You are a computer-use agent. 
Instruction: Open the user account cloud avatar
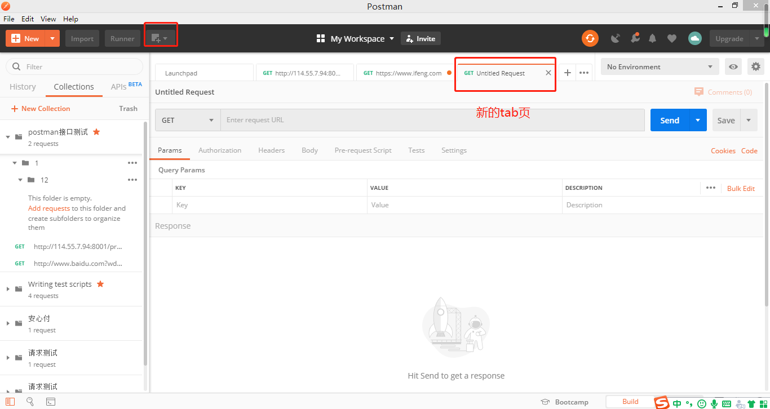[695, 38]
